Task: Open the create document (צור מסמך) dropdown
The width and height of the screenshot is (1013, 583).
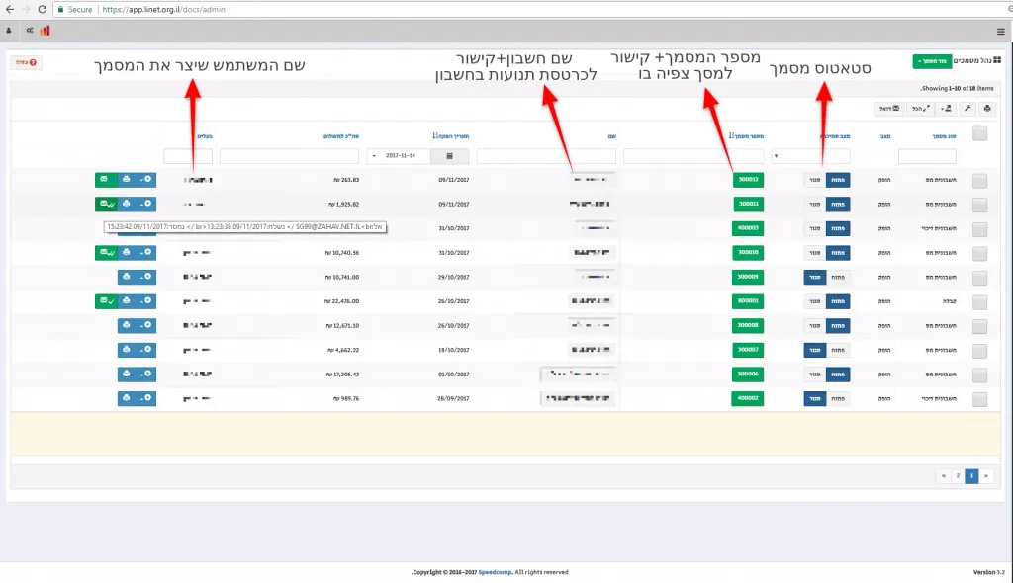Action: [x=932, y=61]
